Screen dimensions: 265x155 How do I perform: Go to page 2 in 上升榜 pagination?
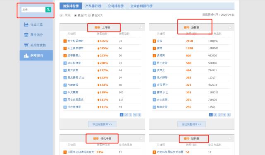tap(126, 115)
